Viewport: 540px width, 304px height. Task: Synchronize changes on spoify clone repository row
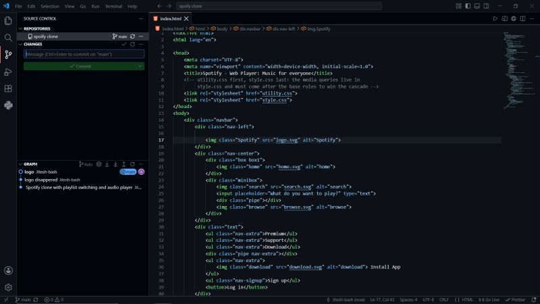(x=132, y=36)
